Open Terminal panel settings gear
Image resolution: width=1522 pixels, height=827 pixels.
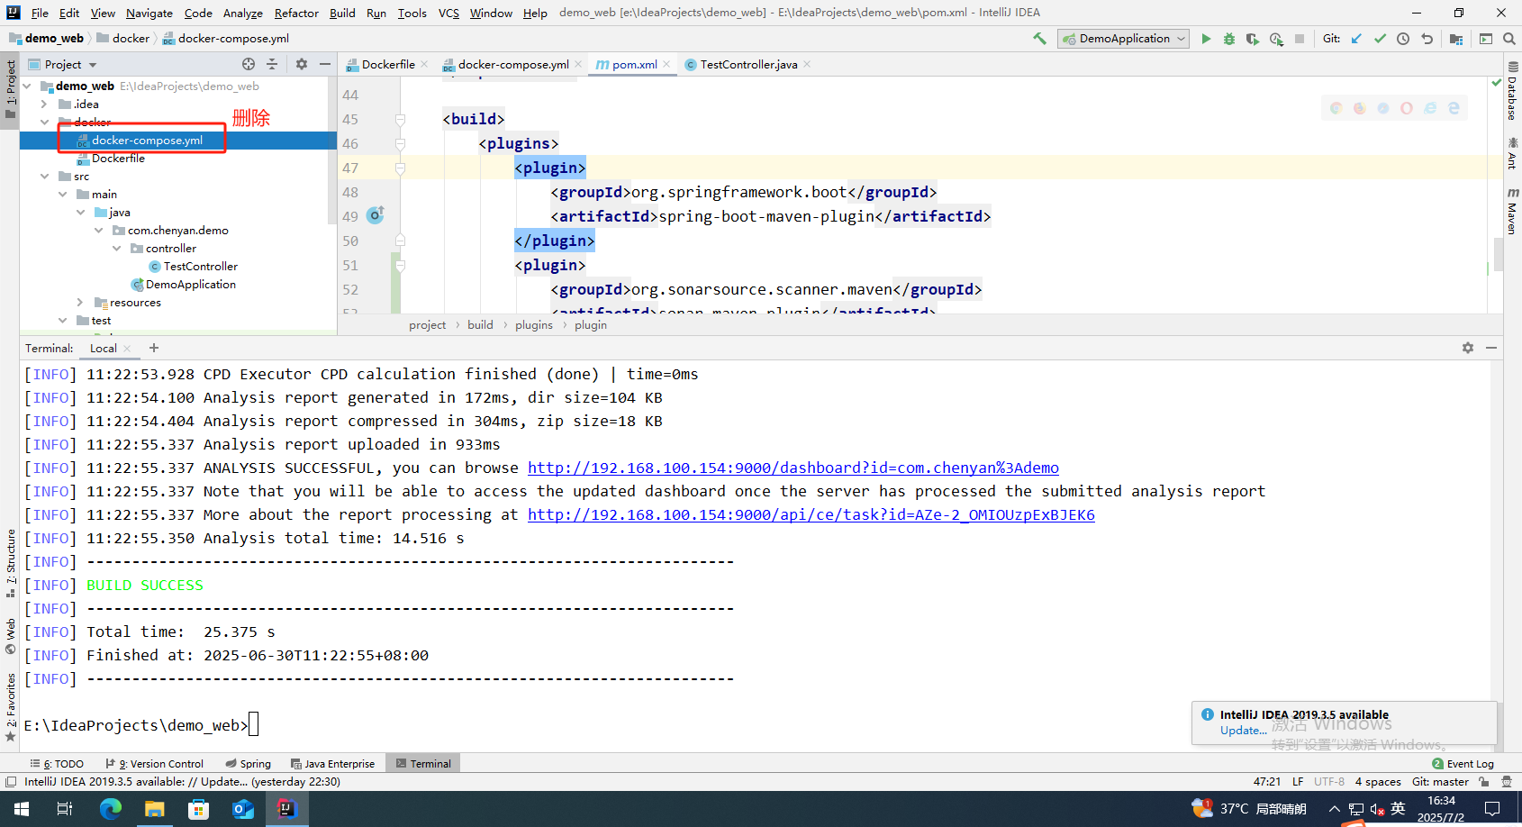click(x=1468, y=348)
